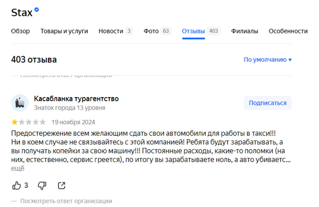Viewport: 319px width, 207px height.
Task: Click the Знаток города 13 уровня label
Action: coord(70,108)
